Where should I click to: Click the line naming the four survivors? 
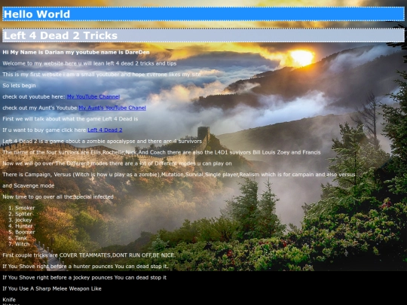[x=161, y=152]
